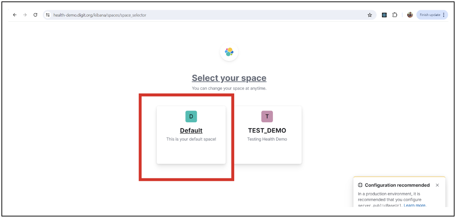This screenshot has width=456, height=219.
Task: Open the Learn more link
Action: [x=414, y=206]
